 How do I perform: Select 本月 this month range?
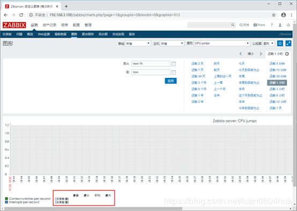click(241, 89)
